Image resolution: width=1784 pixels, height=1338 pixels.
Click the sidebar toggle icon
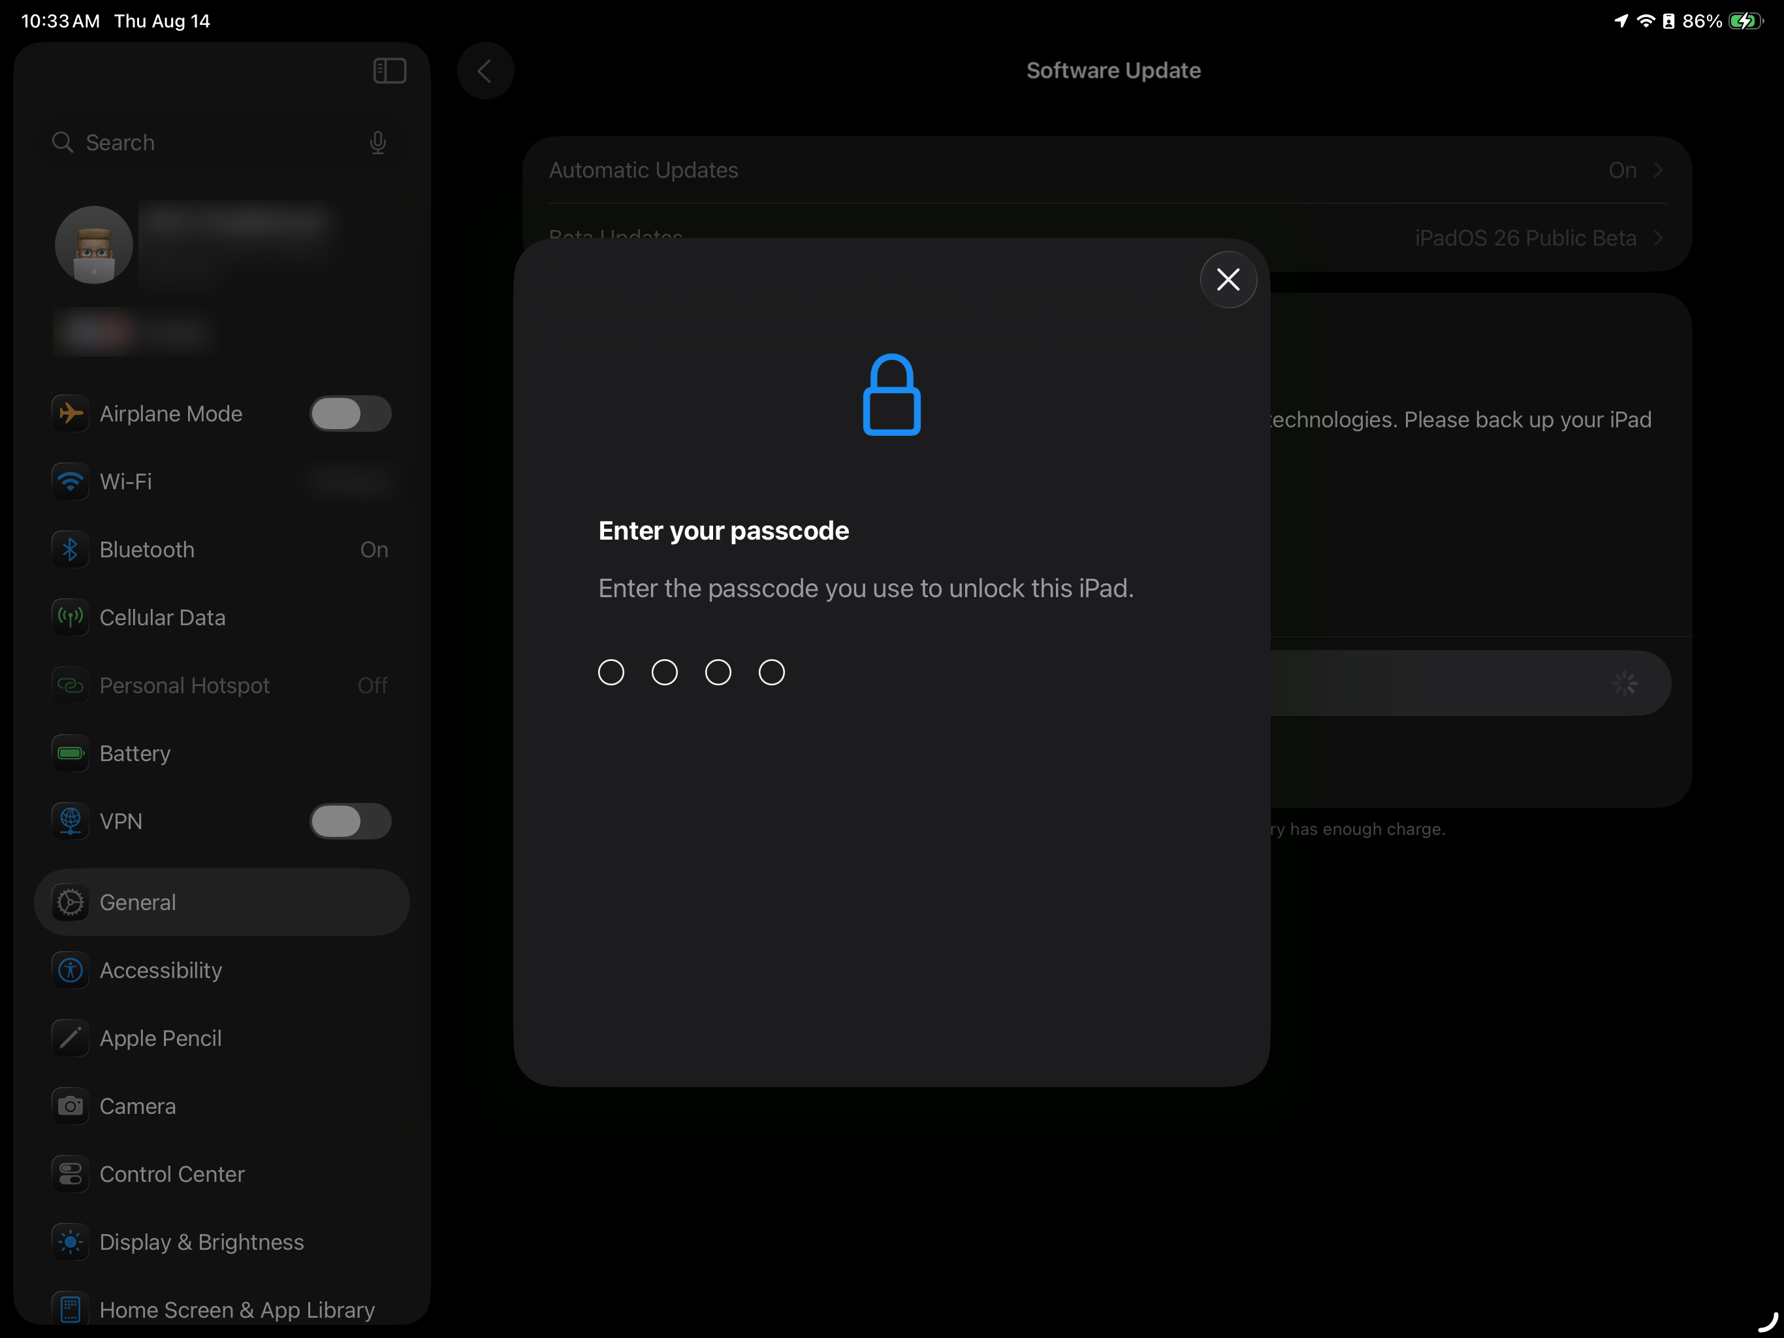[x=390, y=71]
